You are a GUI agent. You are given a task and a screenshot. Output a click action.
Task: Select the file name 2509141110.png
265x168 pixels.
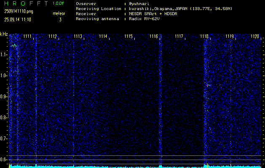[19, 11]
